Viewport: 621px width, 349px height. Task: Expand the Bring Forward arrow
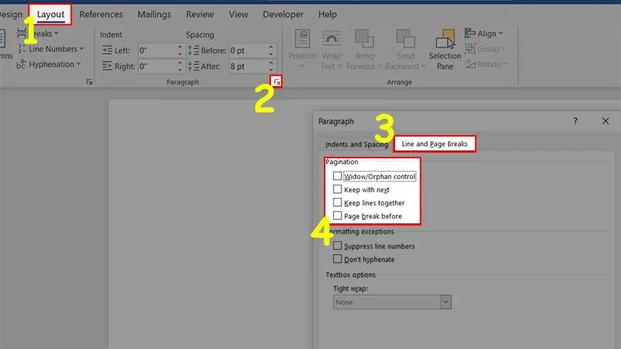pos(379,66)
